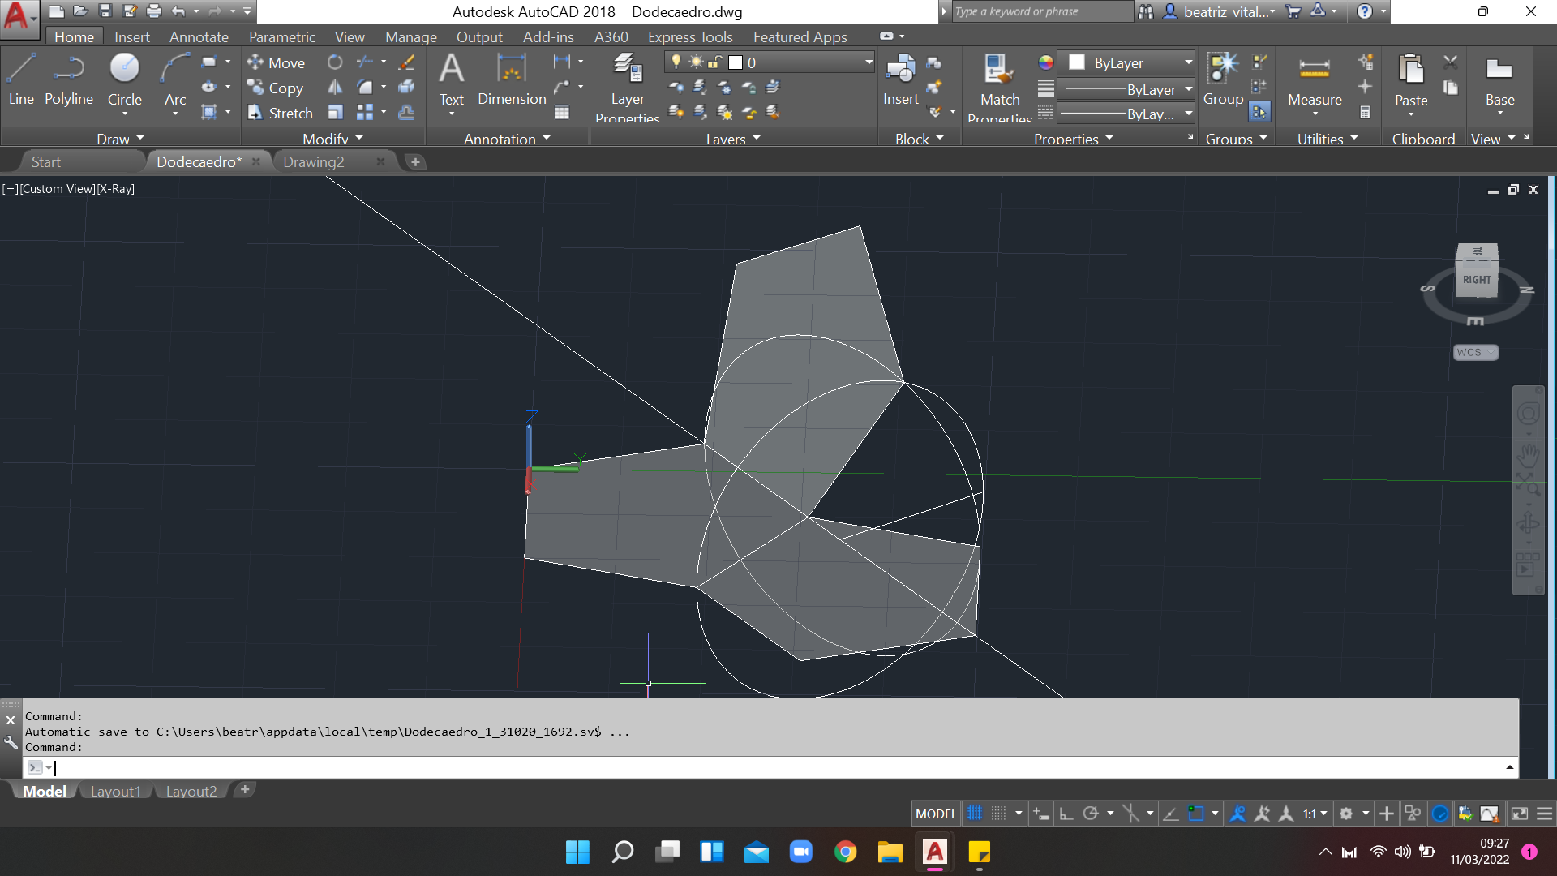1557x876 pixels.
Task: Expand the Annotation panel
Action: 507,139
